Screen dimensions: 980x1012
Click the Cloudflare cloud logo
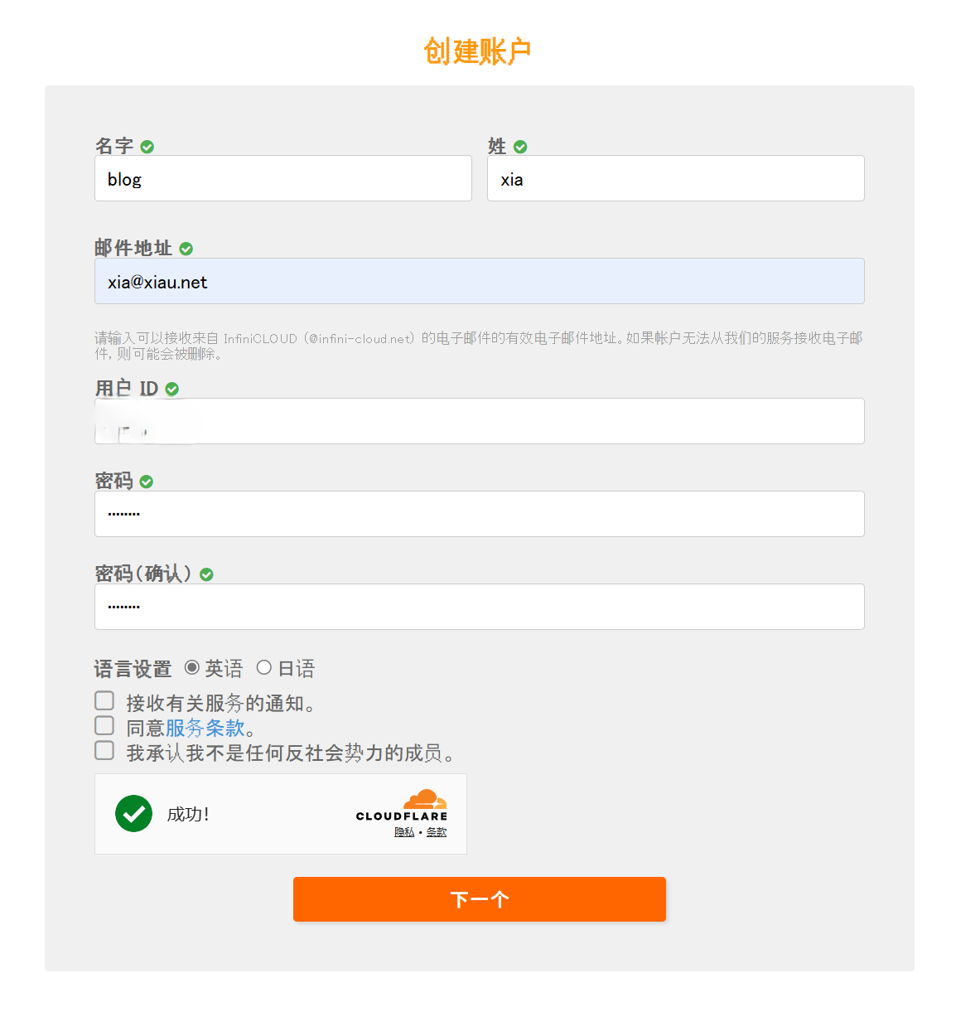pos(426,799)
